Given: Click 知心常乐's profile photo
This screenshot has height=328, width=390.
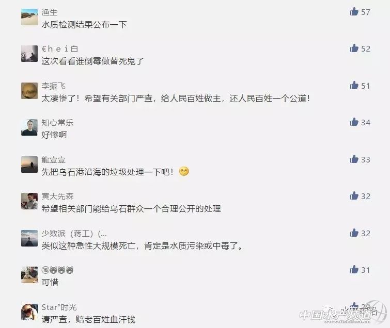Looking at the screenshot, I should click(x=29, y=127).
